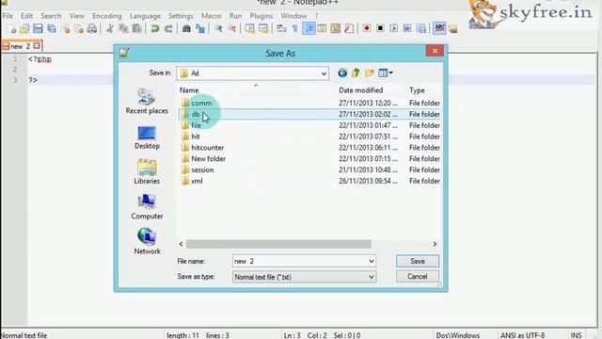Sort by the Name column header
The image size is (602, 339).
(x=189, y=90)
